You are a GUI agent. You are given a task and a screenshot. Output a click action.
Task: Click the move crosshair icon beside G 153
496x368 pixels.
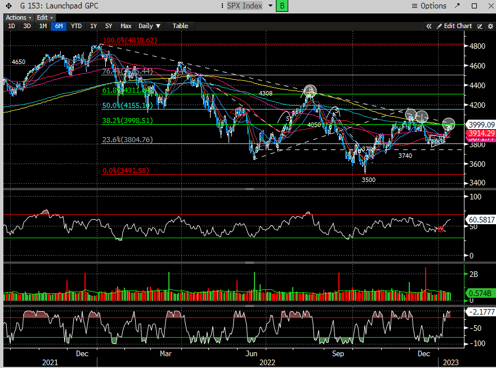[x=8, y=6]
